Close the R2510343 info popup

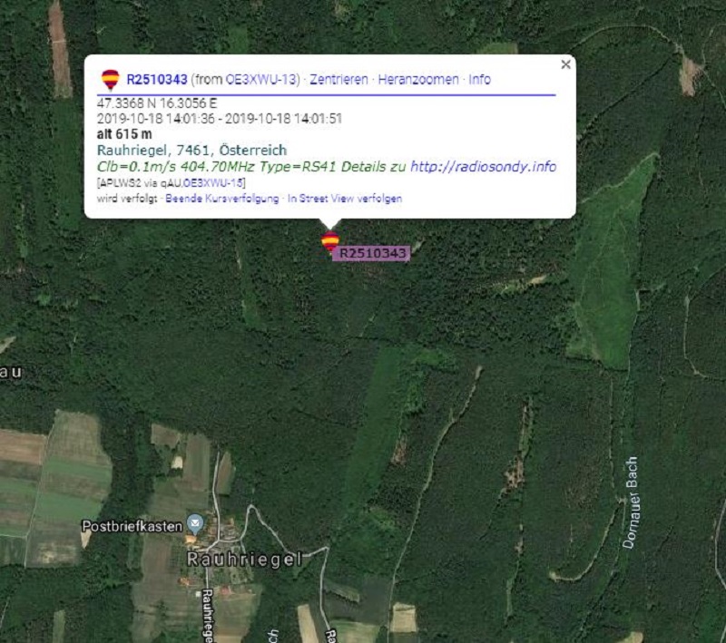point(565,64)
